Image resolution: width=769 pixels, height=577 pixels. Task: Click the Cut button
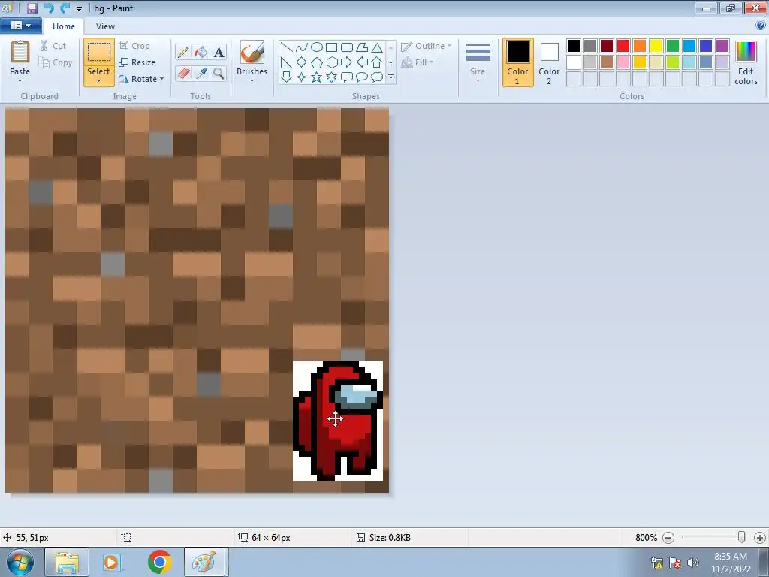click(x=53, y=46)
